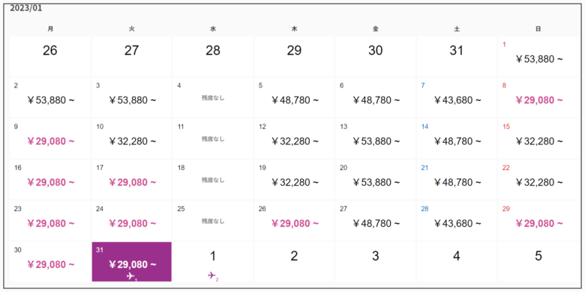This screenshot has height=292, width=585.
Task: Choose January 22 Sunday fare ¥32,280
Action: click(538, 183)
